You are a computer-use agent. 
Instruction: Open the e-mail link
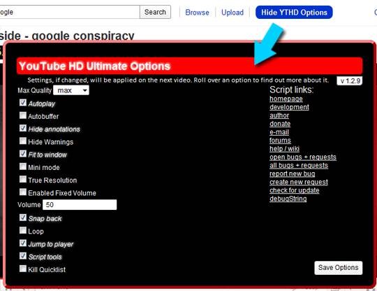tap(279, 132)
